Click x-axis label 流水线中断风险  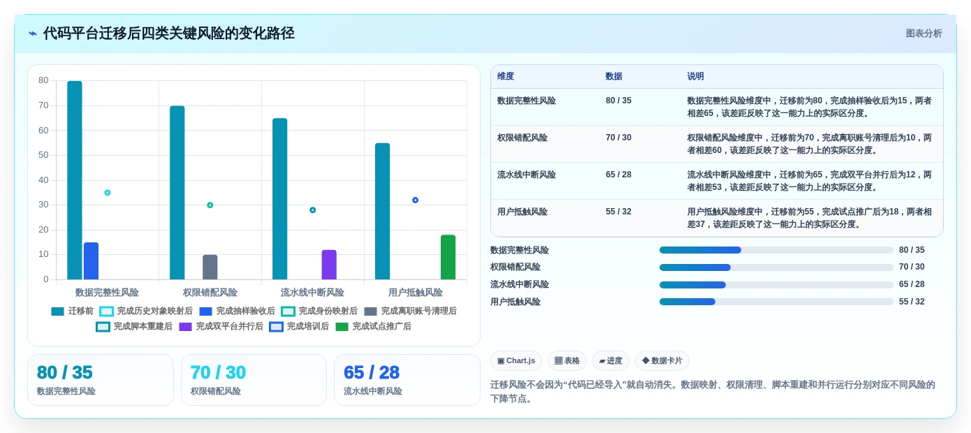tap(312, 293)
